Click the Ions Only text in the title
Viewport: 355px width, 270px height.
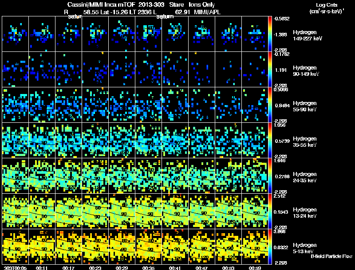click(202, 4)
